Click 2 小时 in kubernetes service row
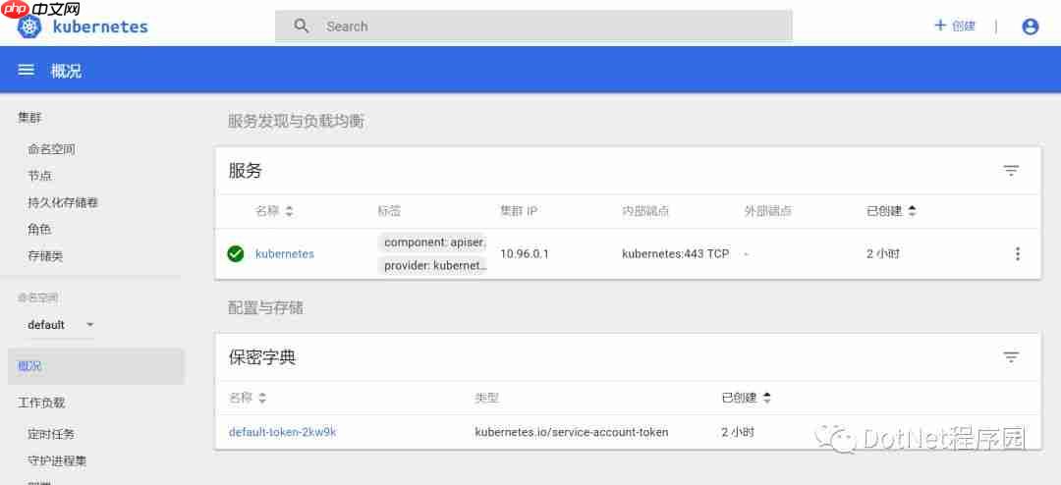 (883, 254)
